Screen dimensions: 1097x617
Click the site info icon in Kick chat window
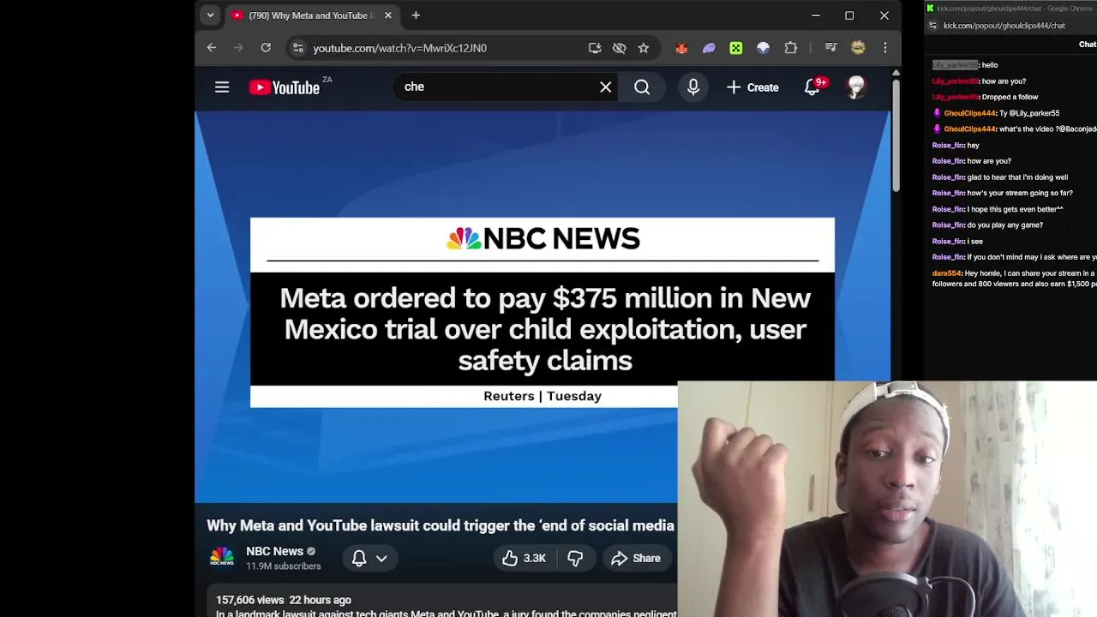(x=932, y=26)
